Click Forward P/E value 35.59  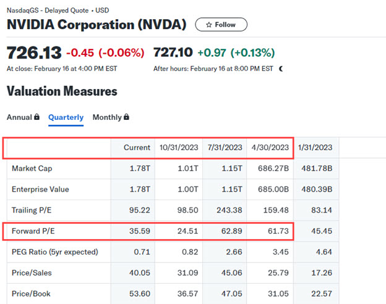[x=140, y=231]
